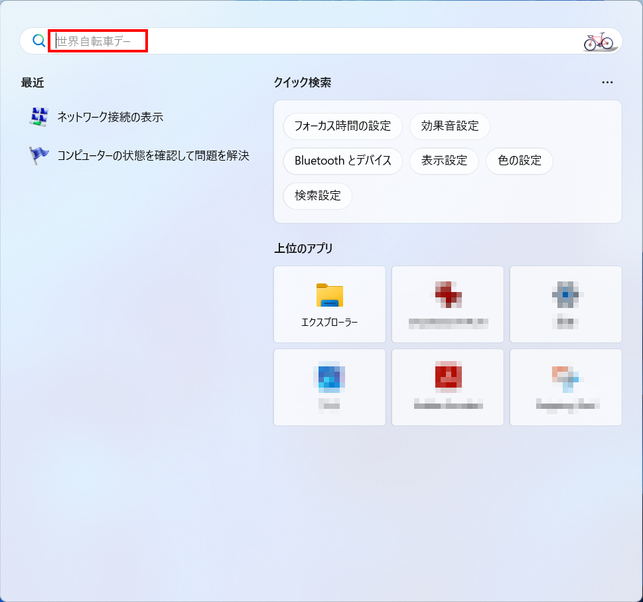
Task: Open the dark red app tile in the bottom row
Action: 447,387
